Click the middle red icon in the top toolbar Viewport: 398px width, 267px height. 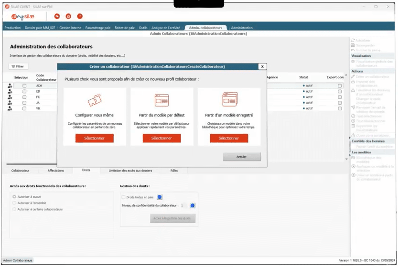68,16
